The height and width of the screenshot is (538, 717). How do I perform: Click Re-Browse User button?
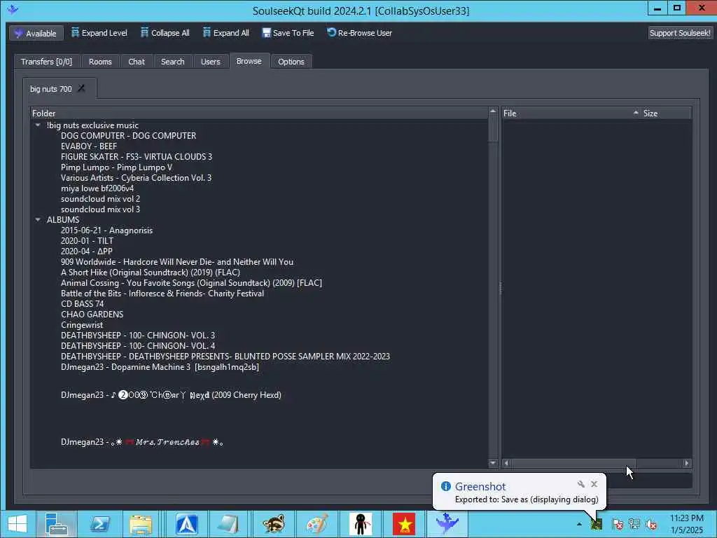click(x=359, y=33)
